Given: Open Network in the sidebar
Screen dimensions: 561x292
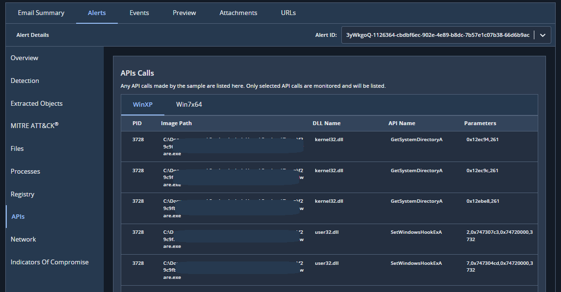Looking at the screenshot, I should (x=23, y=240).
